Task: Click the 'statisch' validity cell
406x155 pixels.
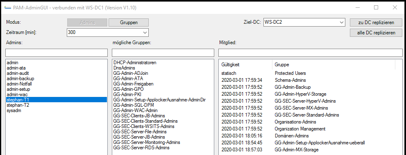Action: tap(229, 73)
